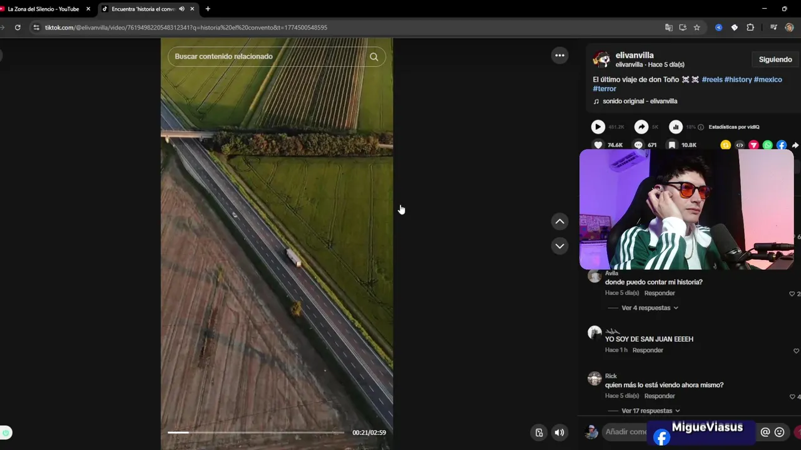Bookmark this page with the star icon
This screenshot has height=450, width=801.
click(696, 27)
